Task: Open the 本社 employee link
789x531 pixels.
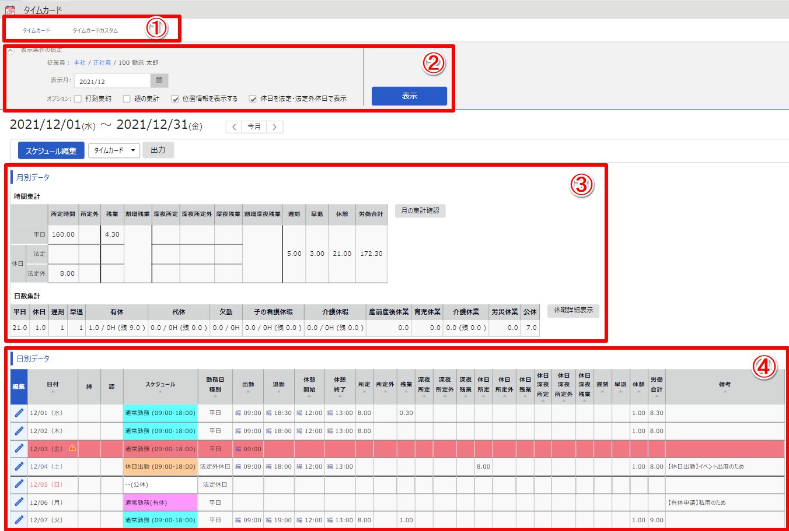Action: 79,62
